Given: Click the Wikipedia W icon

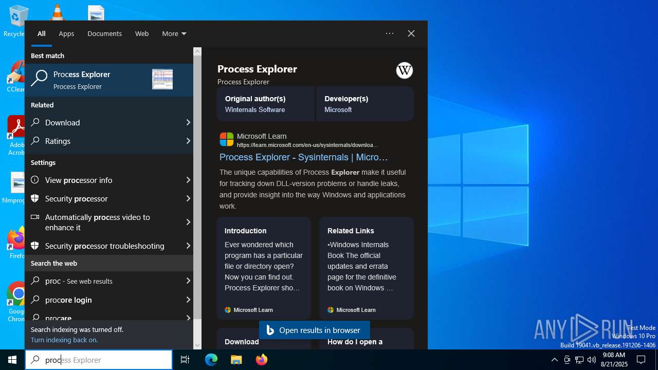Looking at the screenshot, I should tap(405, 70).
